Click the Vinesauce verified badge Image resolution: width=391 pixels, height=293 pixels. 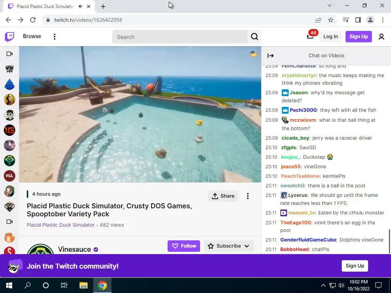pyautogui.click(x=96, y=250)
